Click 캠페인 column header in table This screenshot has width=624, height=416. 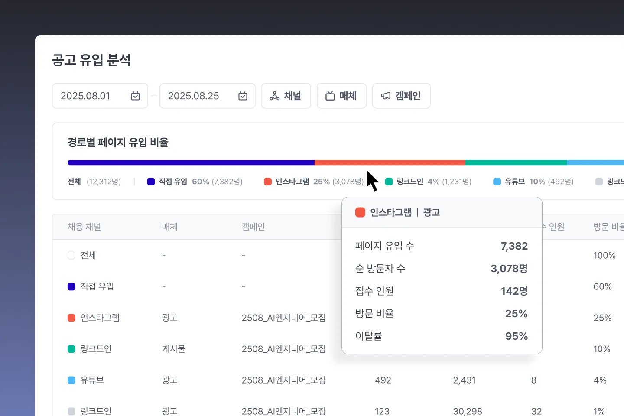253,227
